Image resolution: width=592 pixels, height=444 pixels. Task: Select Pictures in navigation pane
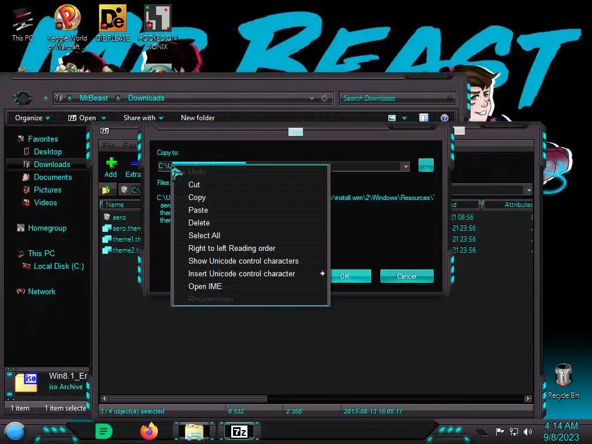47,190
